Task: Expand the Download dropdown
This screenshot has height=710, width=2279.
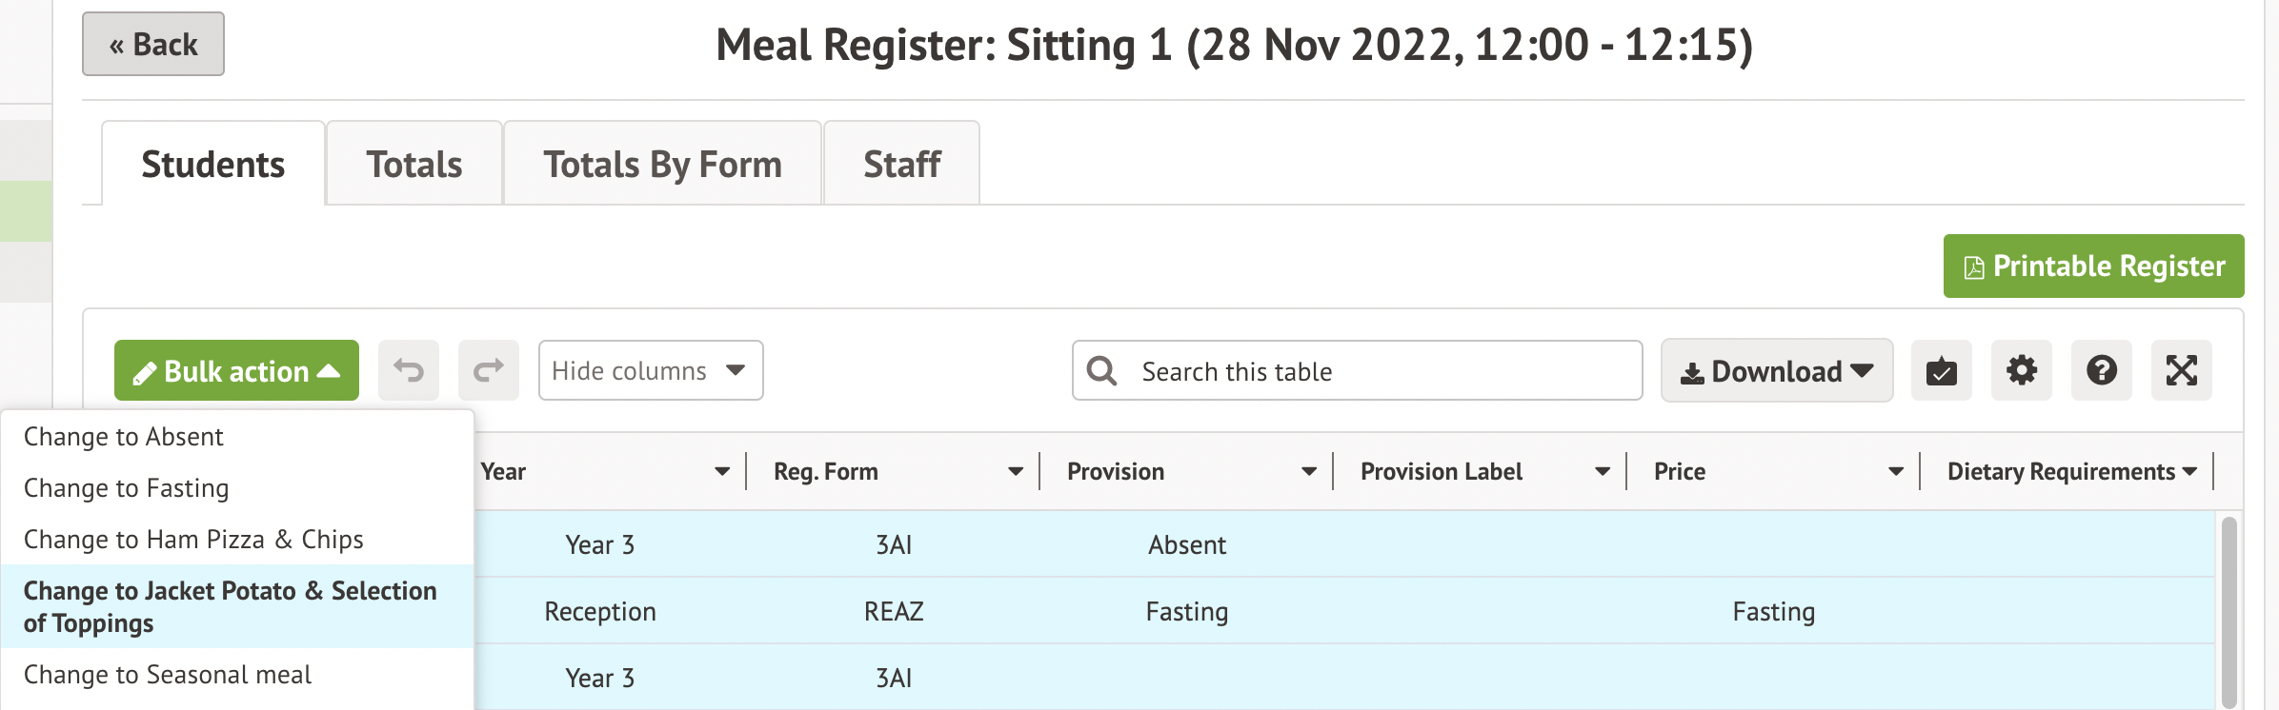Action: [1777, 370]
